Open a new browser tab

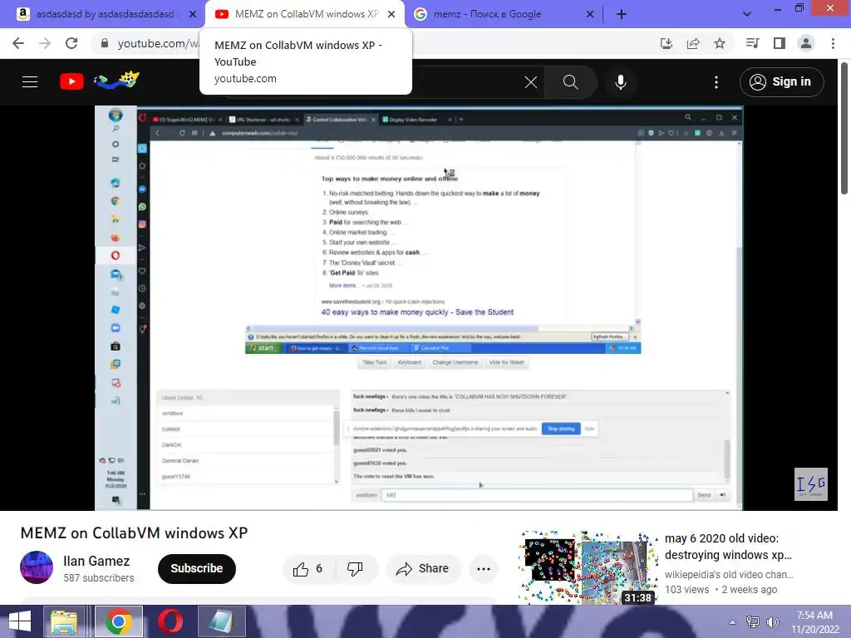point(622,14)
